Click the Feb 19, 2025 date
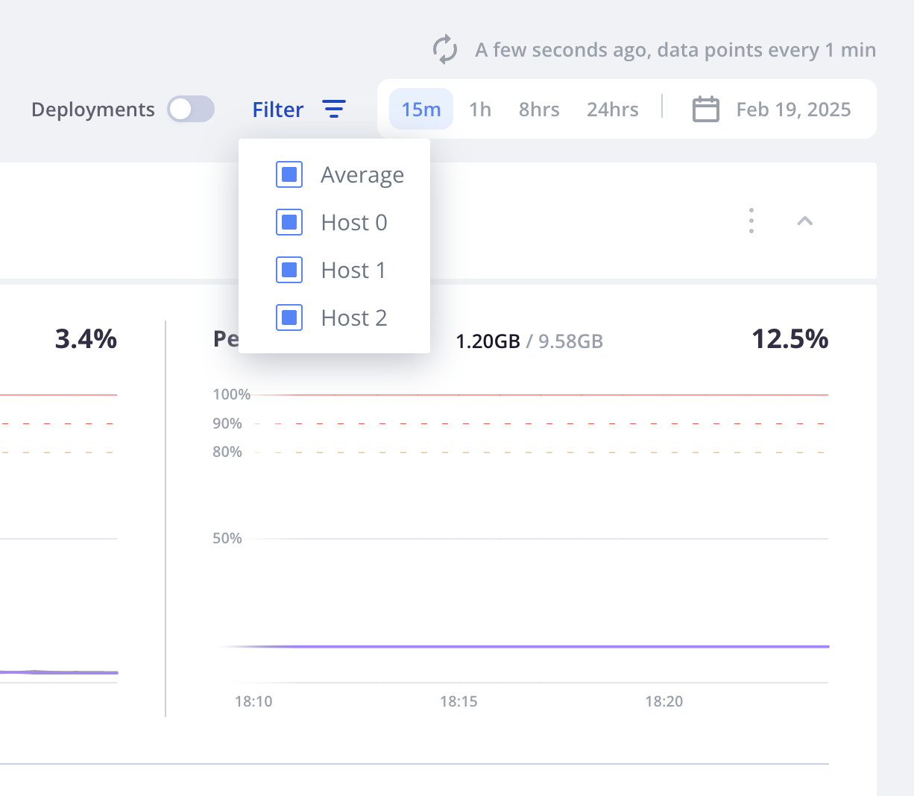 pyautogui.click(x=793, y=110)
